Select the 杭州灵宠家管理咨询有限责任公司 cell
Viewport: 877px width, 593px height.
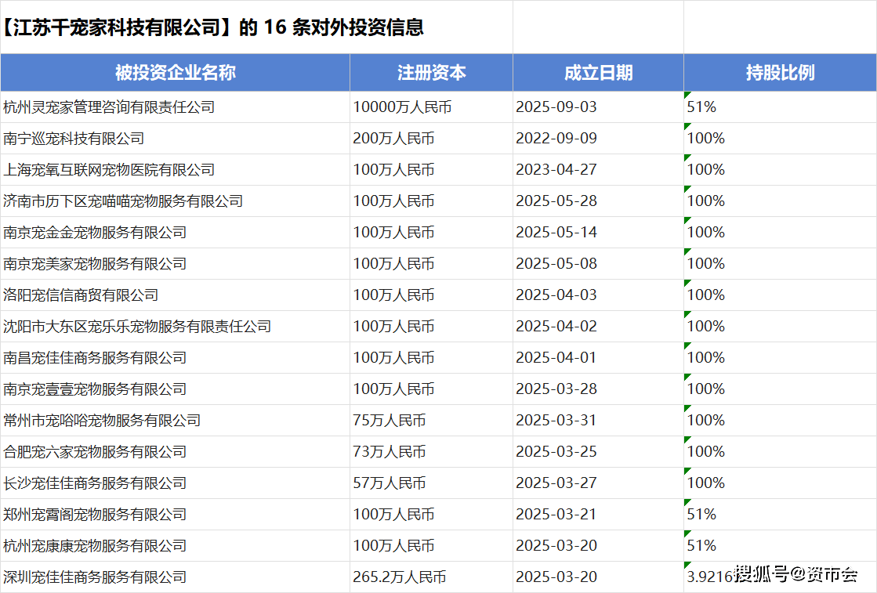click(x=109, y=107)
